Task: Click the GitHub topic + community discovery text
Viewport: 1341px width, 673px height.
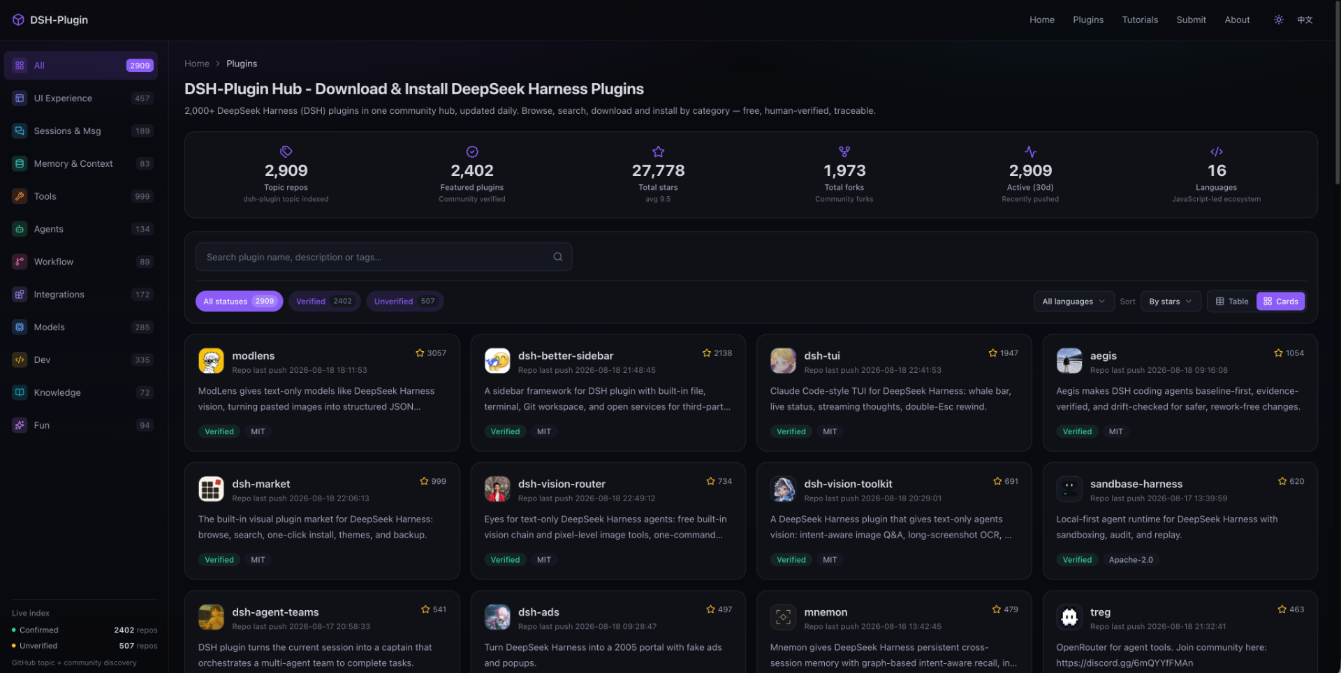Action: 74,663
